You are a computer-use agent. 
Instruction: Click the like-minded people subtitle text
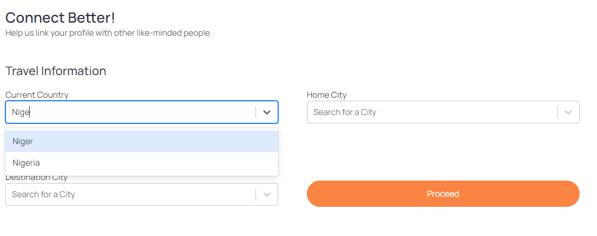(x=107, y=33)
